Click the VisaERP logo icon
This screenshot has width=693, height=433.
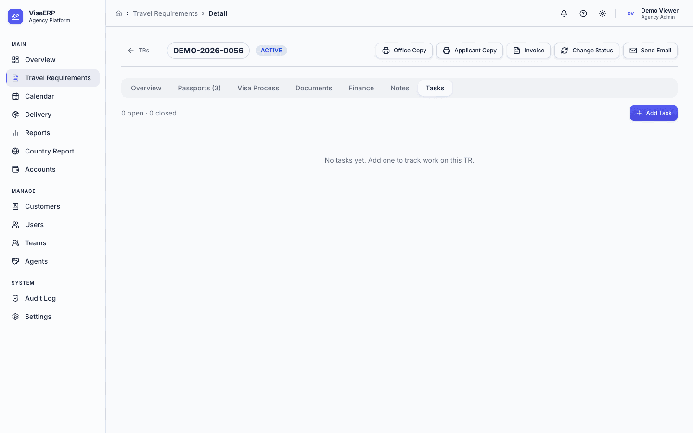(15, 16)
